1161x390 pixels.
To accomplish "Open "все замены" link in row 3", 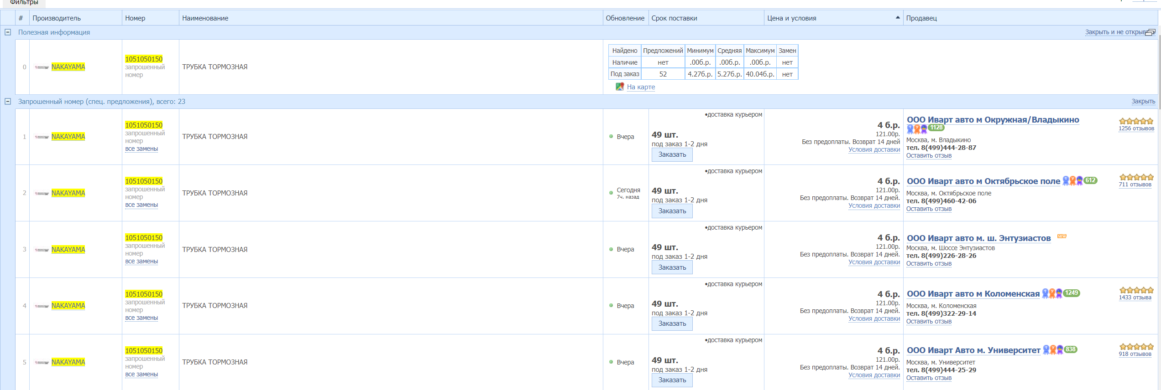I will click(x=141, y=261).
